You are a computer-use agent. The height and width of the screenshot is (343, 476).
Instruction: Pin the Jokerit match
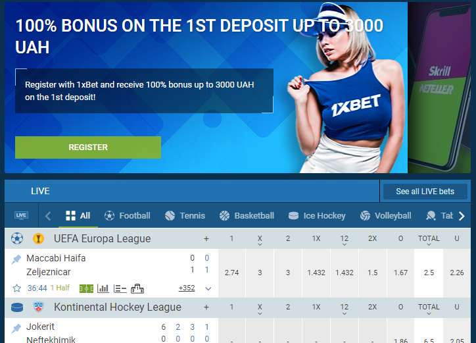click(x=16, y=329)
